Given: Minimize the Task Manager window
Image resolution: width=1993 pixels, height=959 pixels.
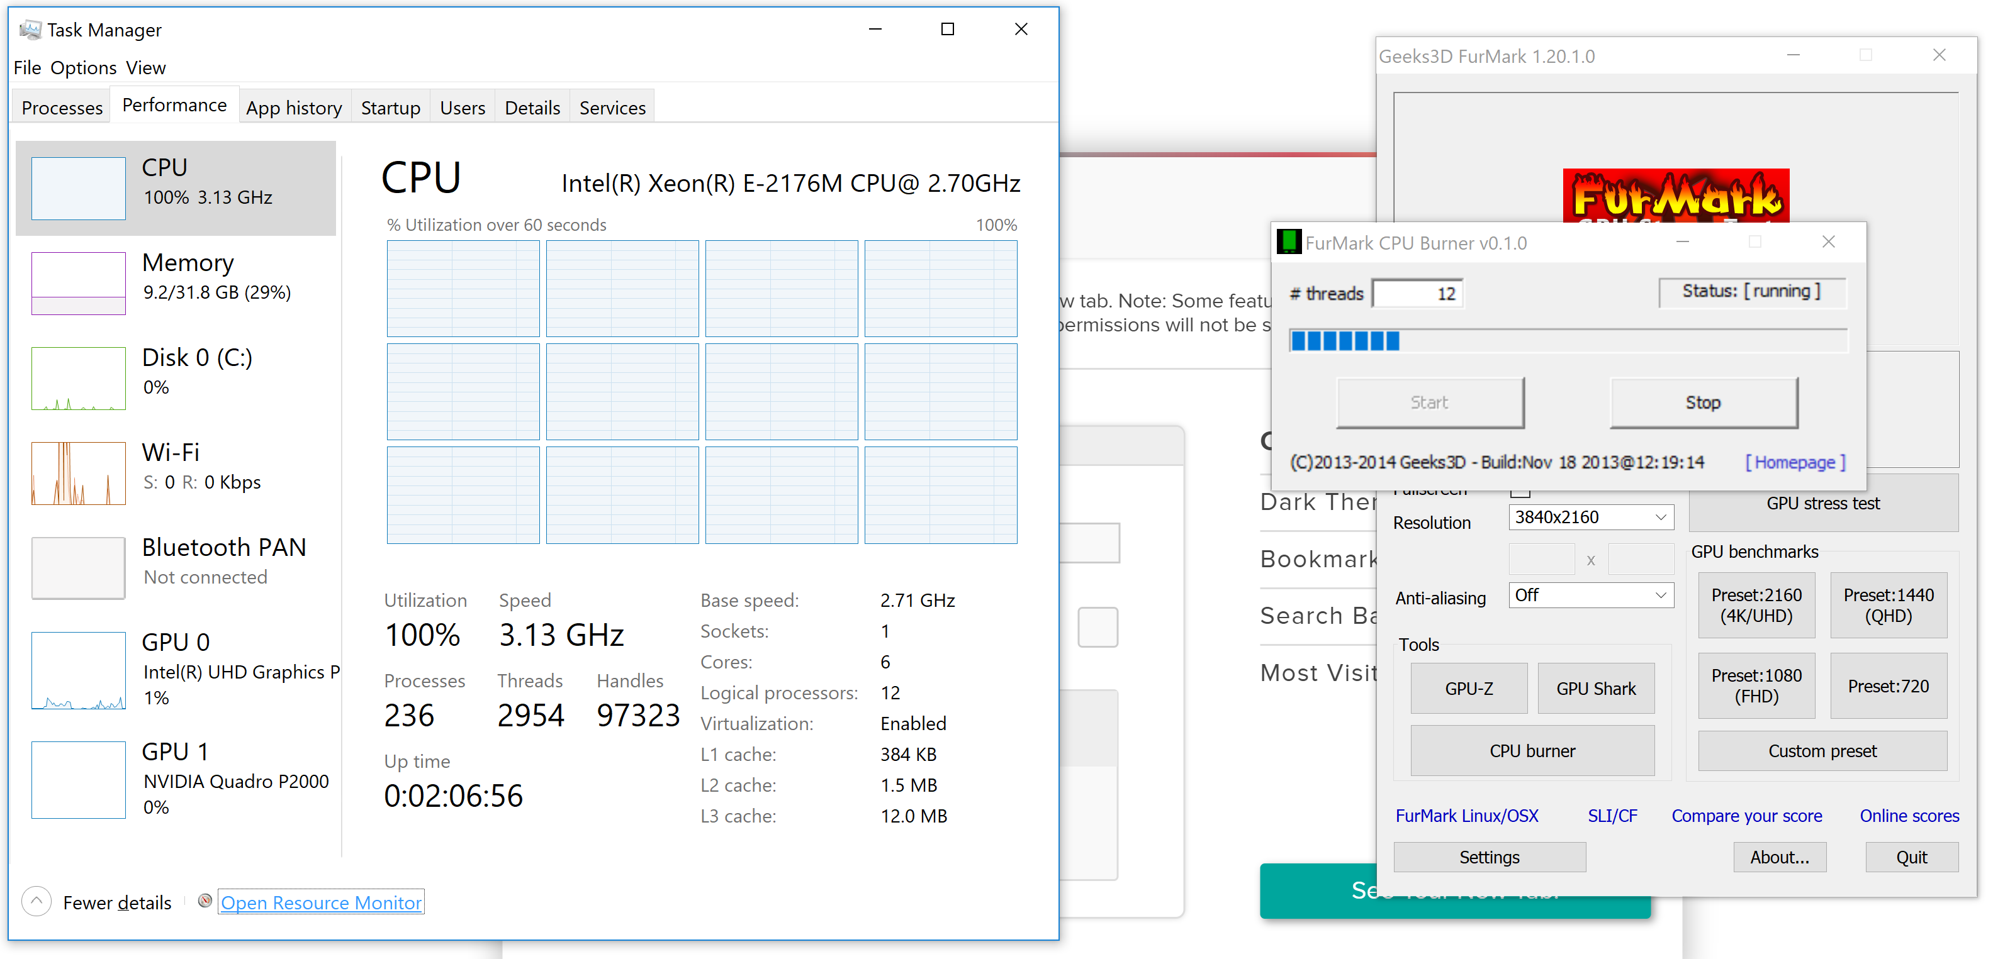Looking at the screenshot, I should coord(875,30).
